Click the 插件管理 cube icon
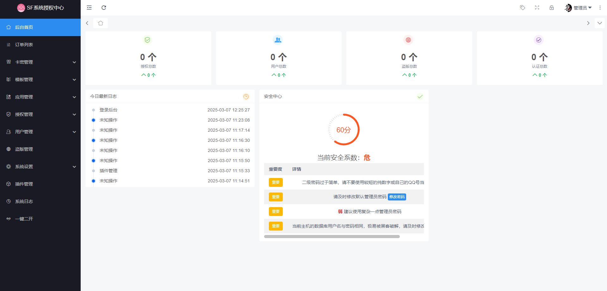Image resolution: width=607 pixels, height=291 pixels. pos(9,184)
